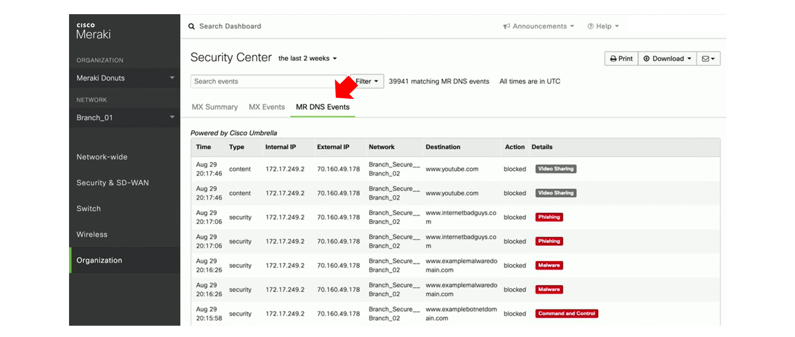Open the Filter dropdown

[367, 81]
